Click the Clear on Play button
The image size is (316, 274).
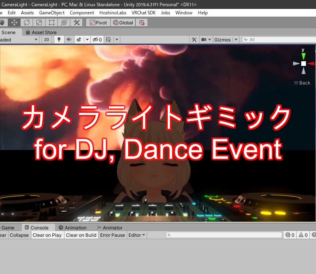tap(47, 235)
